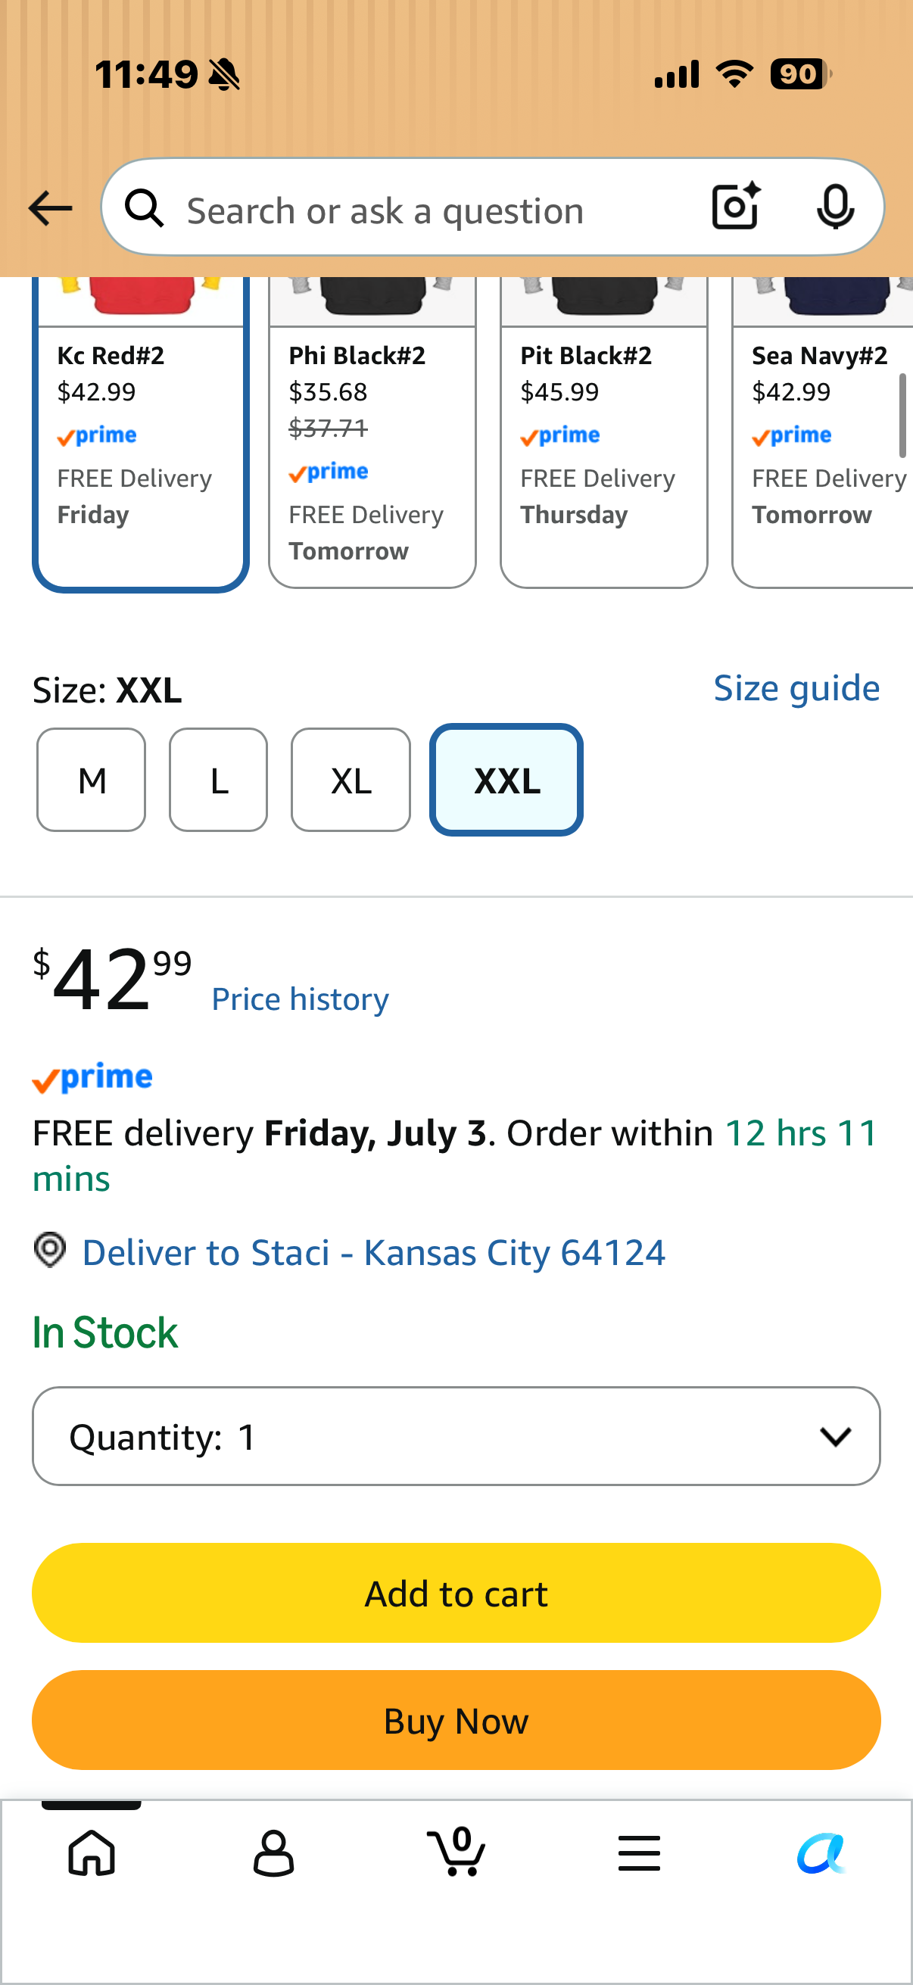Viewport: 913px width, 1985px height.
Task: Open the Size guide
Action: click(796, 687)
